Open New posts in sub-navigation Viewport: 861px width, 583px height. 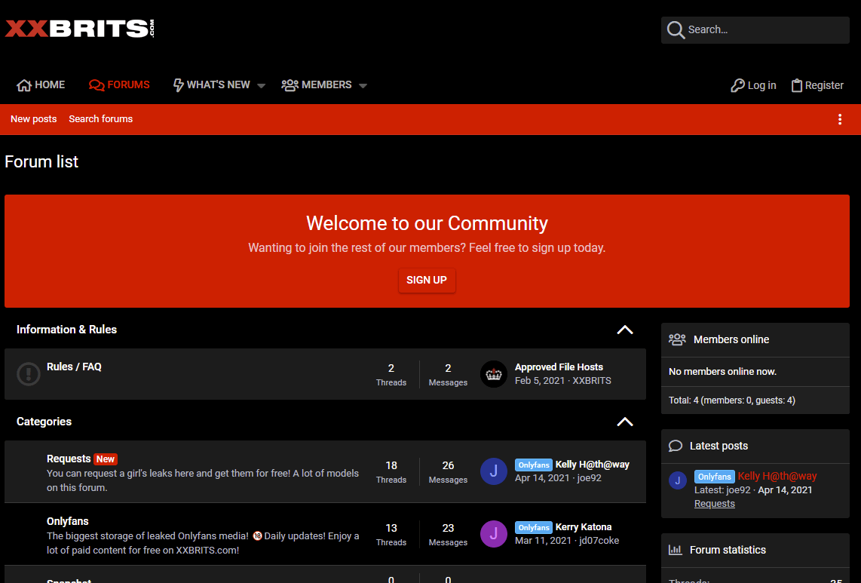pyautogui.click(x=33, y=119)
